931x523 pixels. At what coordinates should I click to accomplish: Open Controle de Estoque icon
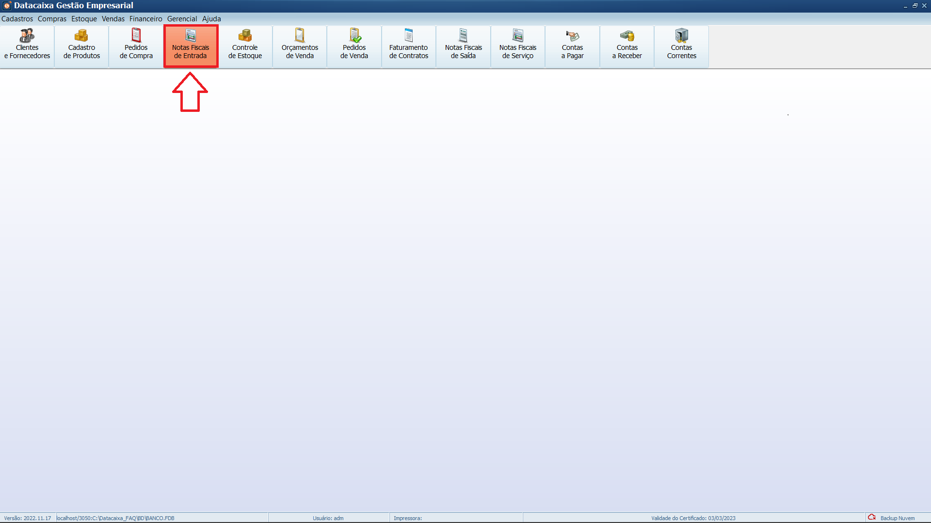[x=245, y=46]
